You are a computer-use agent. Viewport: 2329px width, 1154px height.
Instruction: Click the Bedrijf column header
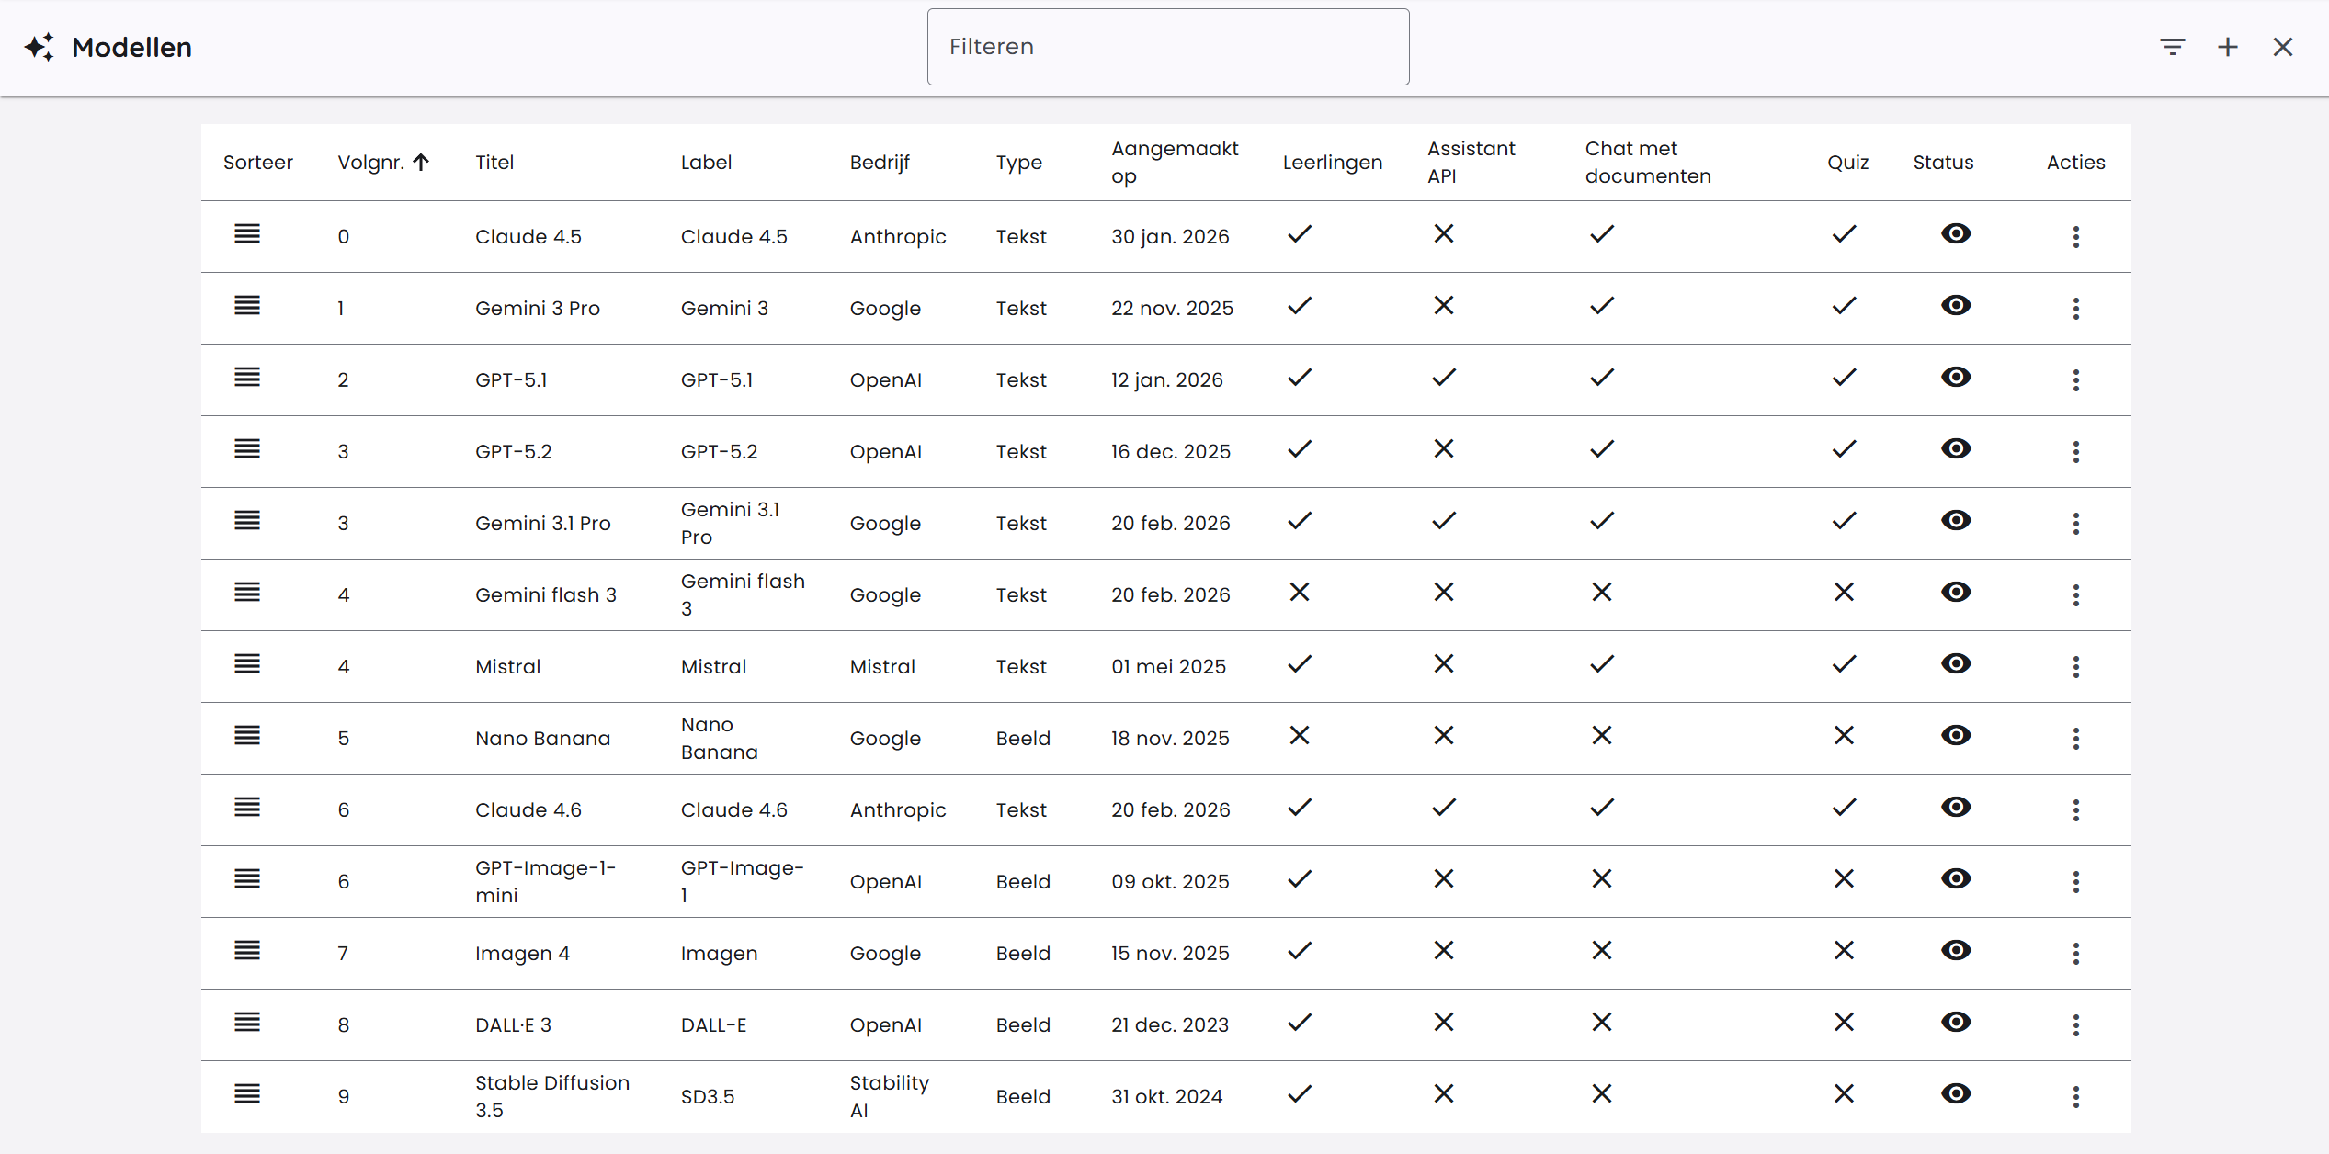pos(879,163)
